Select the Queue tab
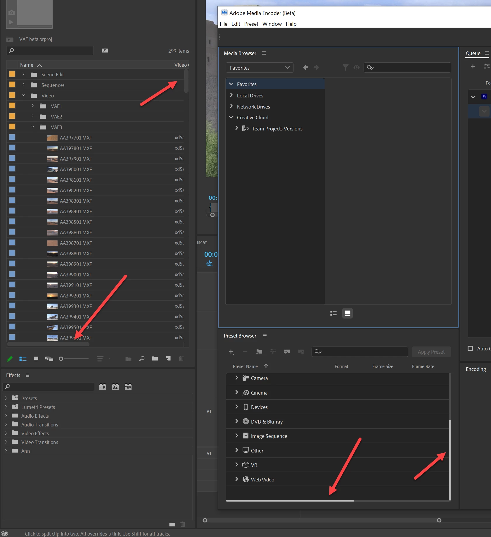 [473, 53]
